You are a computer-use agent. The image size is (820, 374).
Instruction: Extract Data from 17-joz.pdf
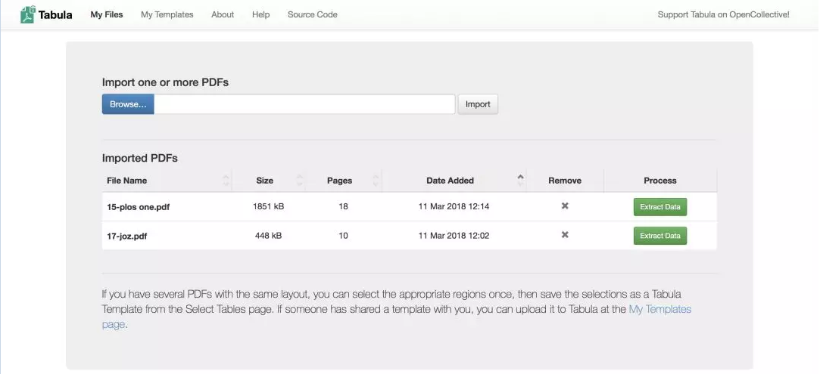(x=660, y=236)
